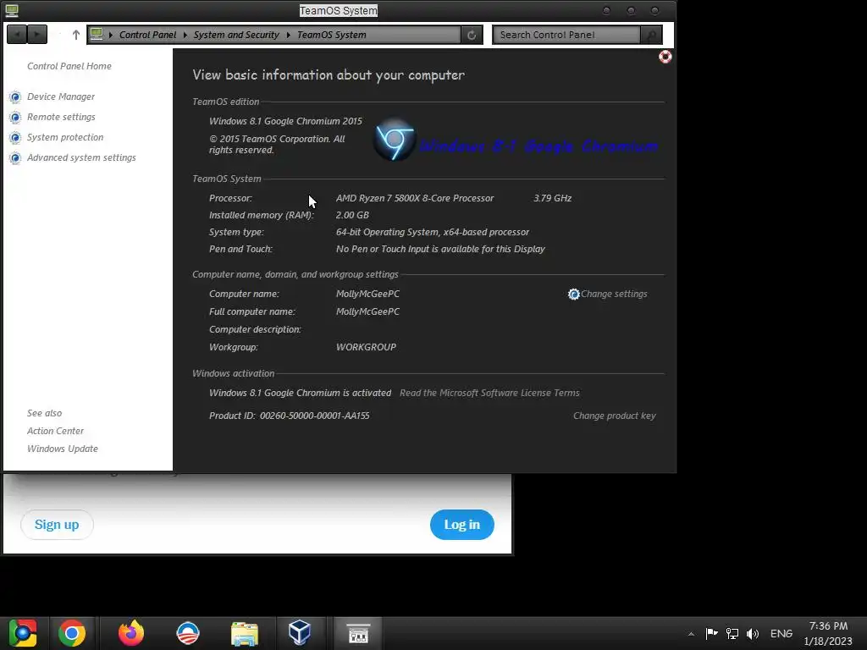Open VirtualBox cube icon on taskbar

click(300, 633)
